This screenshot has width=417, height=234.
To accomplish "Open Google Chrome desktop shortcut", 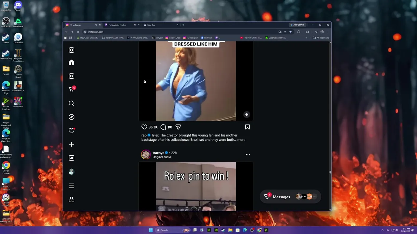I will [x=6, y=167].
